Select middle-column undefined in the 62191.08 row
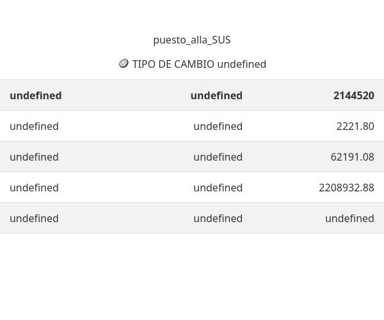Image resolution: width=384 pixels, height=320 pixels. [x=218, y=157]
